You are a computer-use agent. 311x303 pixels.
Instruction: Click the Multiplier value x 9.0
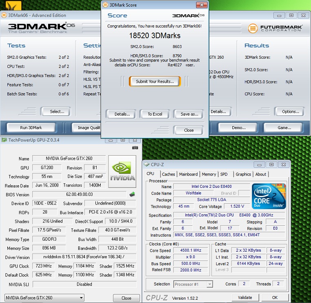191,257
